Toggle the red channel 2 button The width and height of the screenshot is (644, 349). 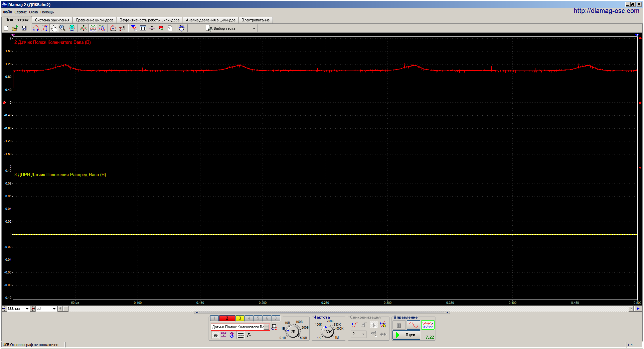tap(227, 318)
